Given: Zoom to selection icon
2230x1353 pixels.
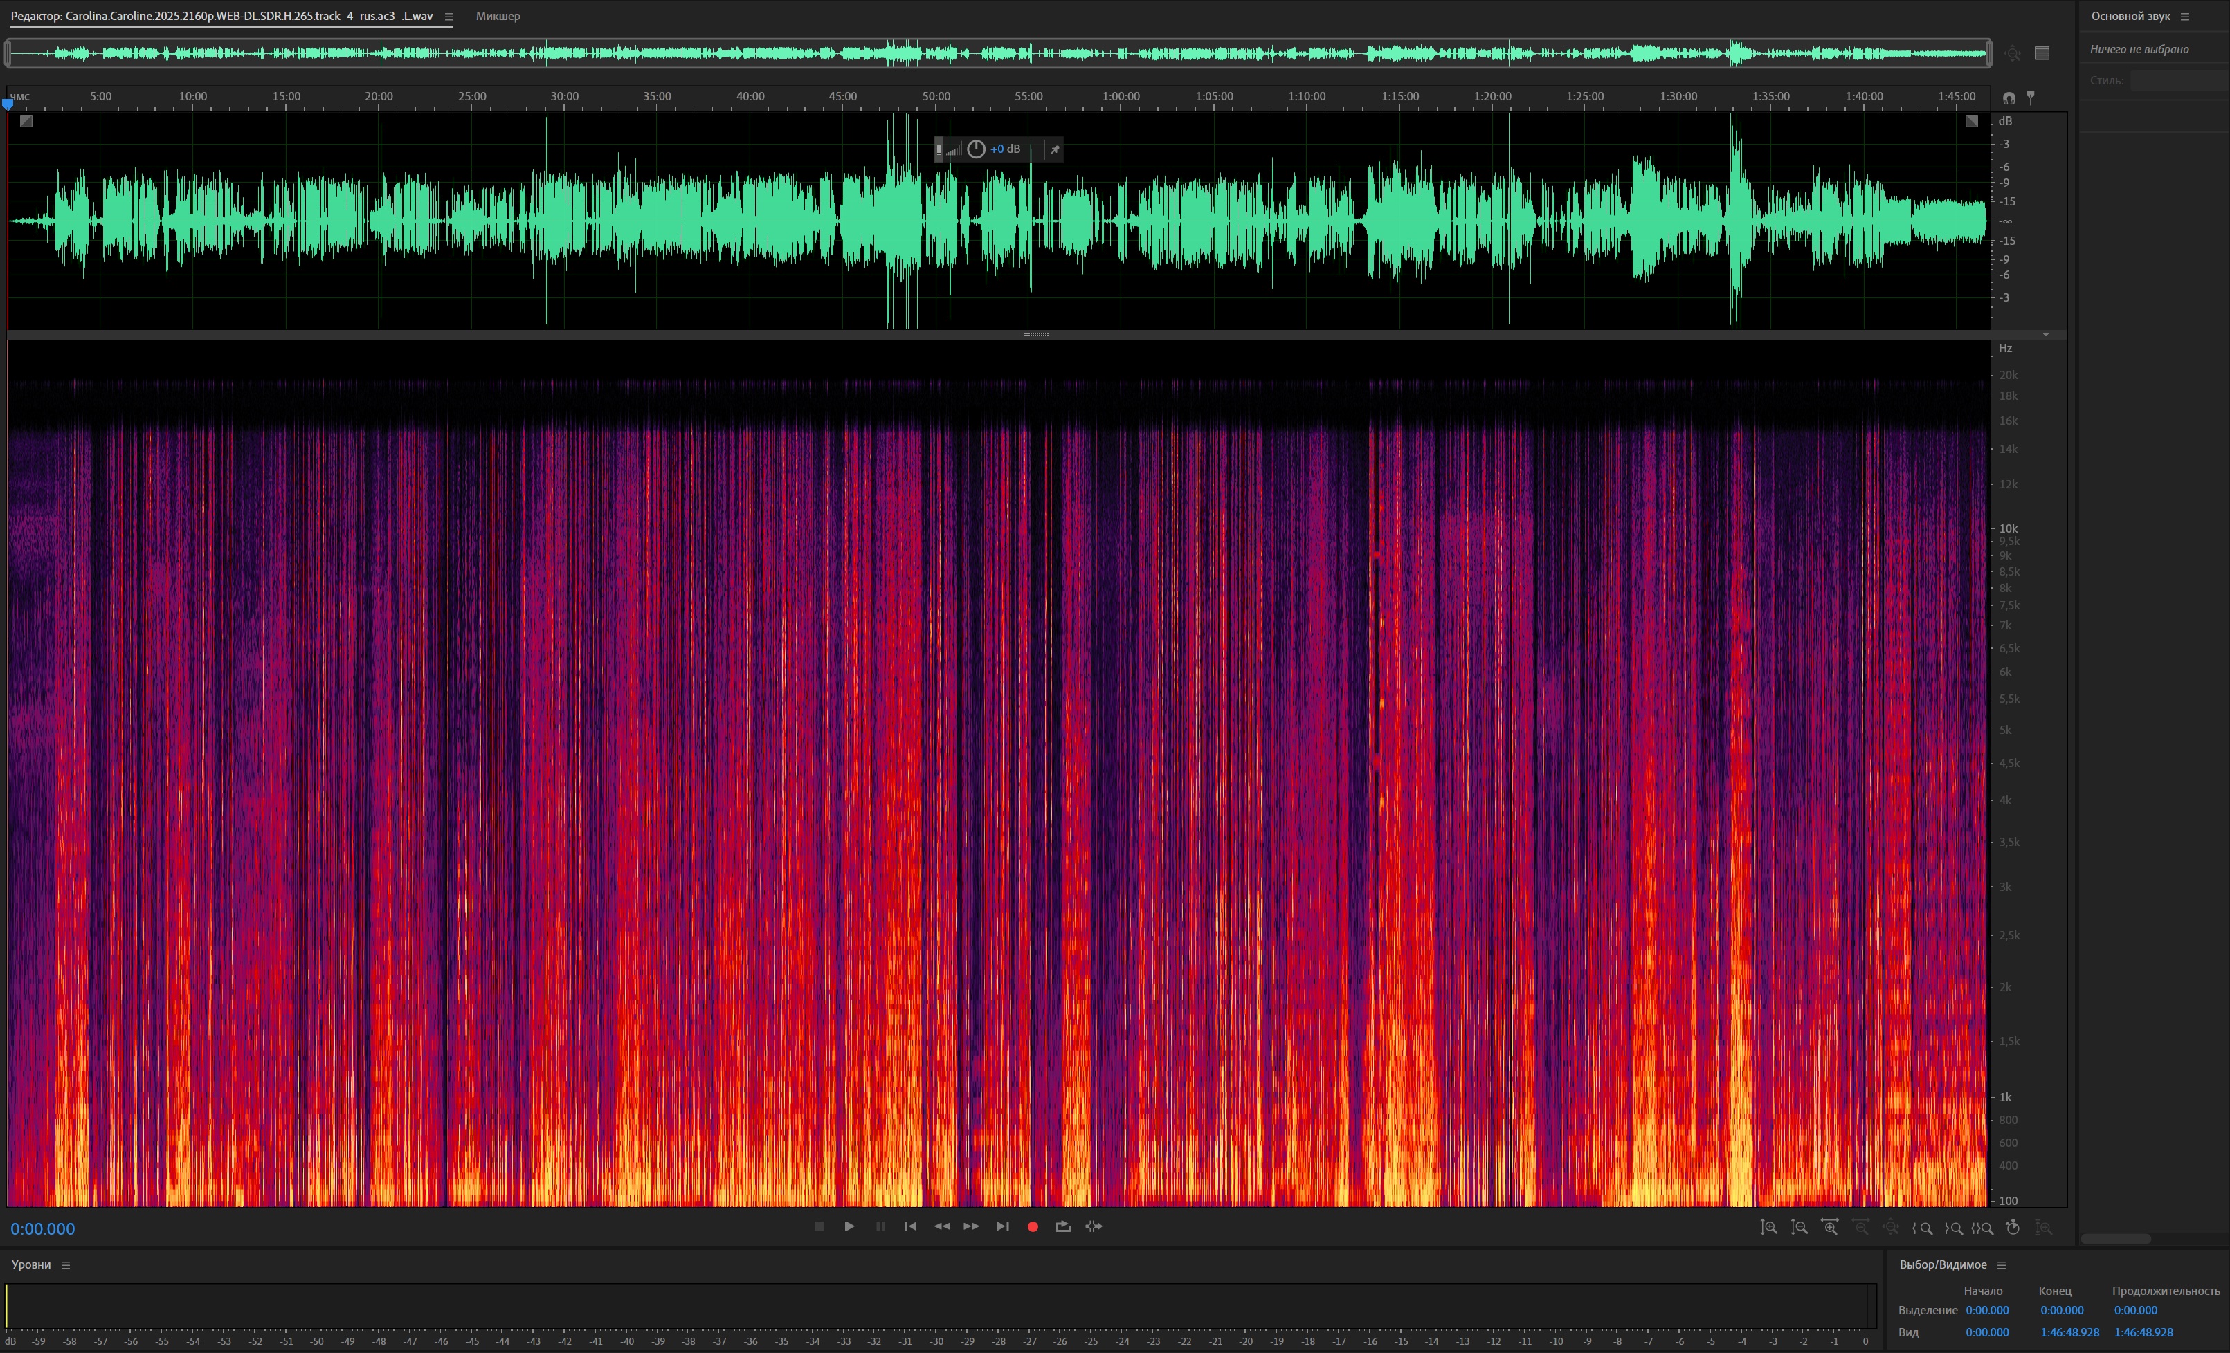Looking at the screenshot, I should click(1982, 1228).
